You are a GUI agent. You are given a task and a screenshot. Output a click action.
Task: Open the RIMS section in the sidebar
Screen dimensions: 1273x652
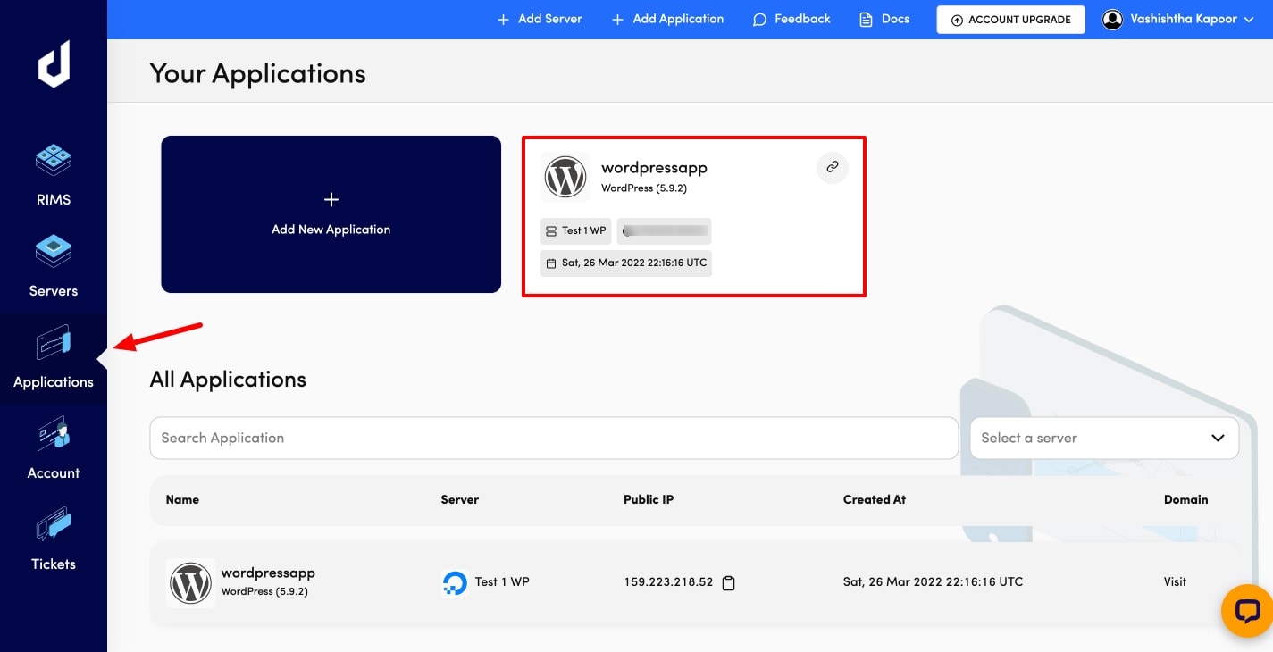coord(54,175)
